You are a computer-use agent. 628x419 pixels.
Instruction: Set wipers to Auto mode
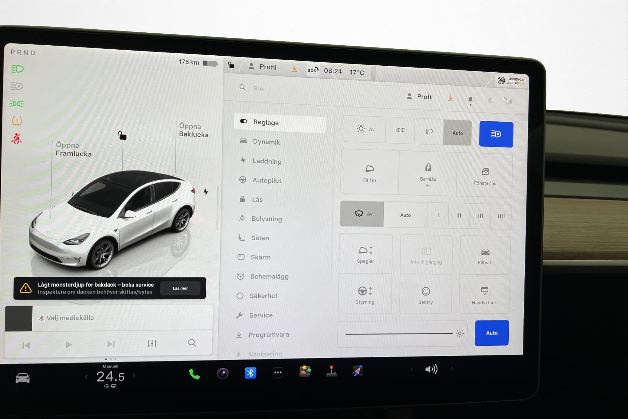405,215
